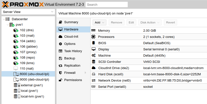Click the VM icon next to 108 (repo)
Screen dimensions: 207x104
pyautogui.click(x=16, y=58)
